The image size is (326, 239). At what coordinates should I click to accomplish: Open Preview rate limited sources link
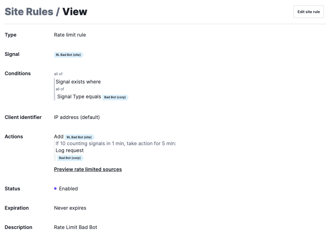click(x=88, y=169)
